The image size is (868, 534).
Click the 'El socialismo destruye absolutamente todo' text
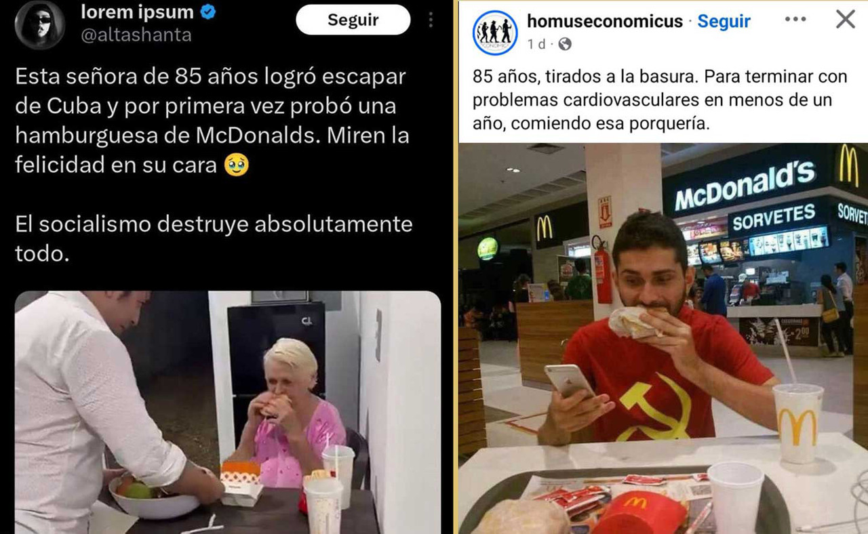(214, 239)
